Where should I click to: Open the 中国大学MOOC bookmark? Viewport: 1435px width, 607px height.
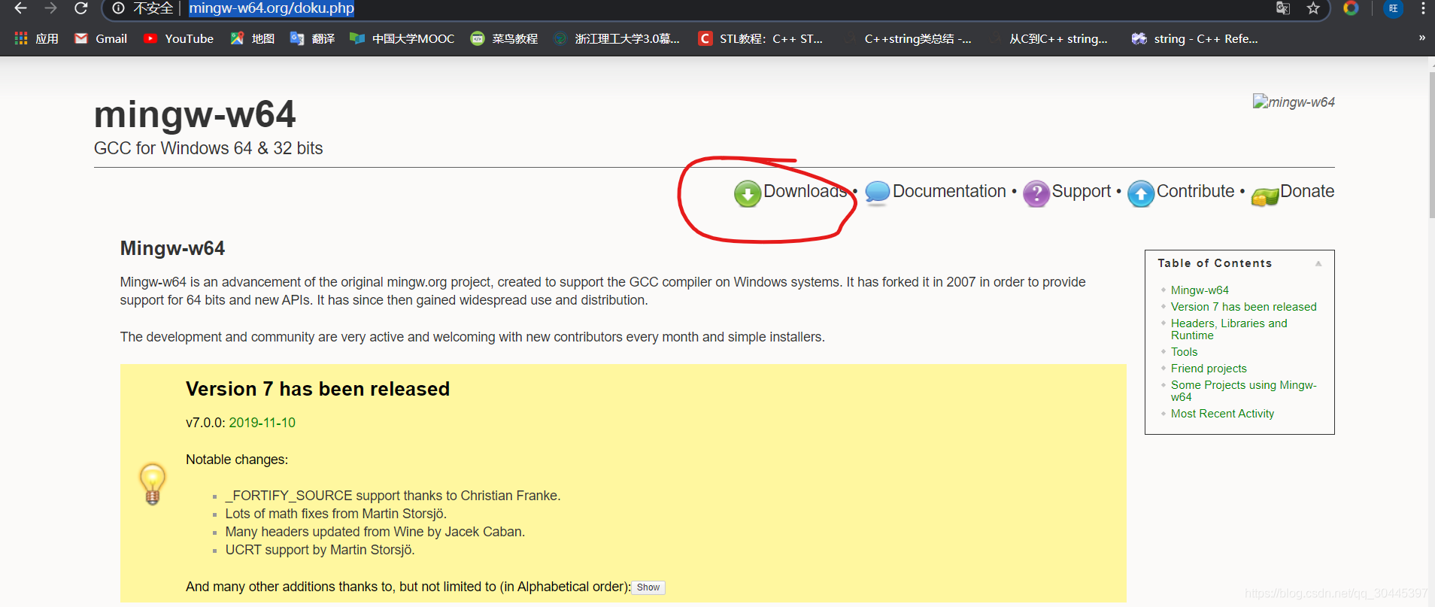pyautogui.click(x=402, y=38)
